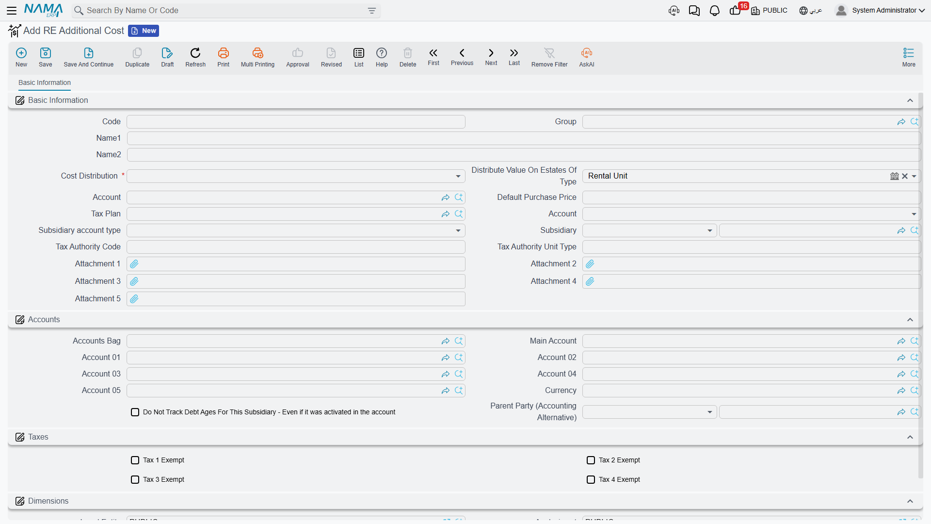Click the New record toolbar icon

(21, 57)
